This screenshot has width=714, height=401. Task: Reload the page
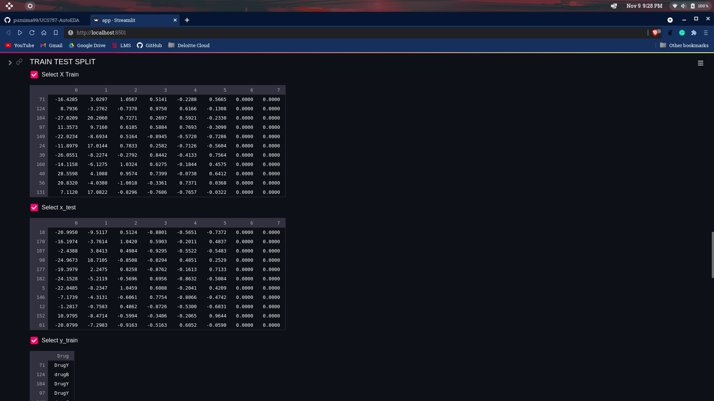click(32, 33)
